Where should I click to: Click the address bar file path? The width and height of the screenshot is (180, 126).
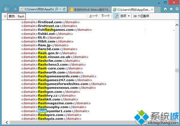39,9
